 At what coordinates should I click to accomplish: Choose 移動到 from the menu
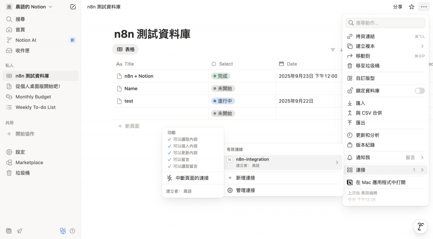386,56
